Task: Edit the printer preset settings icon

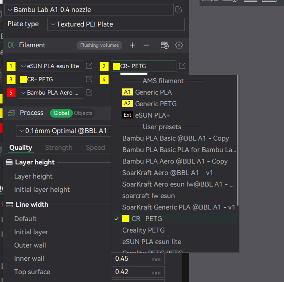Action: point(179,9)
